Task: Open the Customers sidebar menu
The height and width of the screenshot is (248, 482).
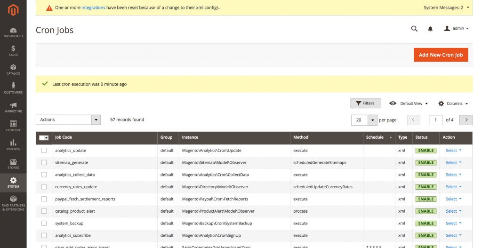Action: click(x=13, y=88)
